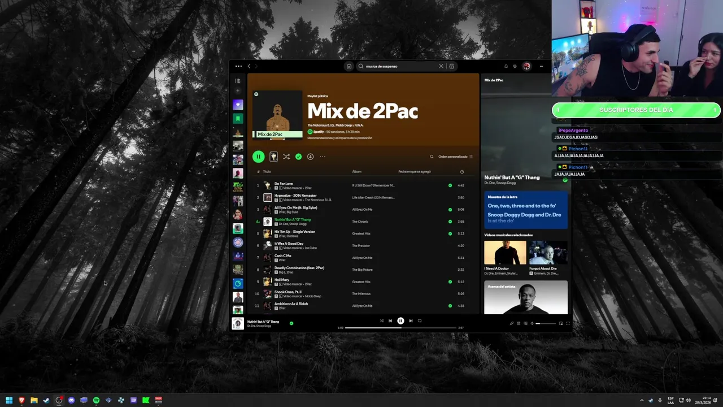
Task: Open Spotify owner link in playlist header
Action: 319,132
